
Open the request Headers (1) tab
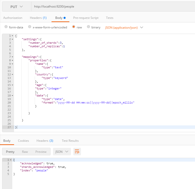tap(38, 18)
